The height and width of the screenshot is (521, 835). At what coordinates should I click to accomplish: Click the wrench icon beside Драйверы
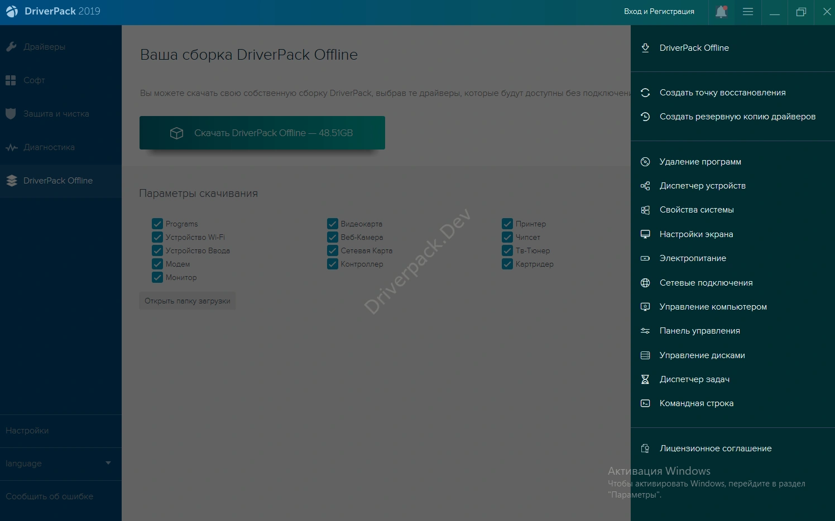coord(11,47)
